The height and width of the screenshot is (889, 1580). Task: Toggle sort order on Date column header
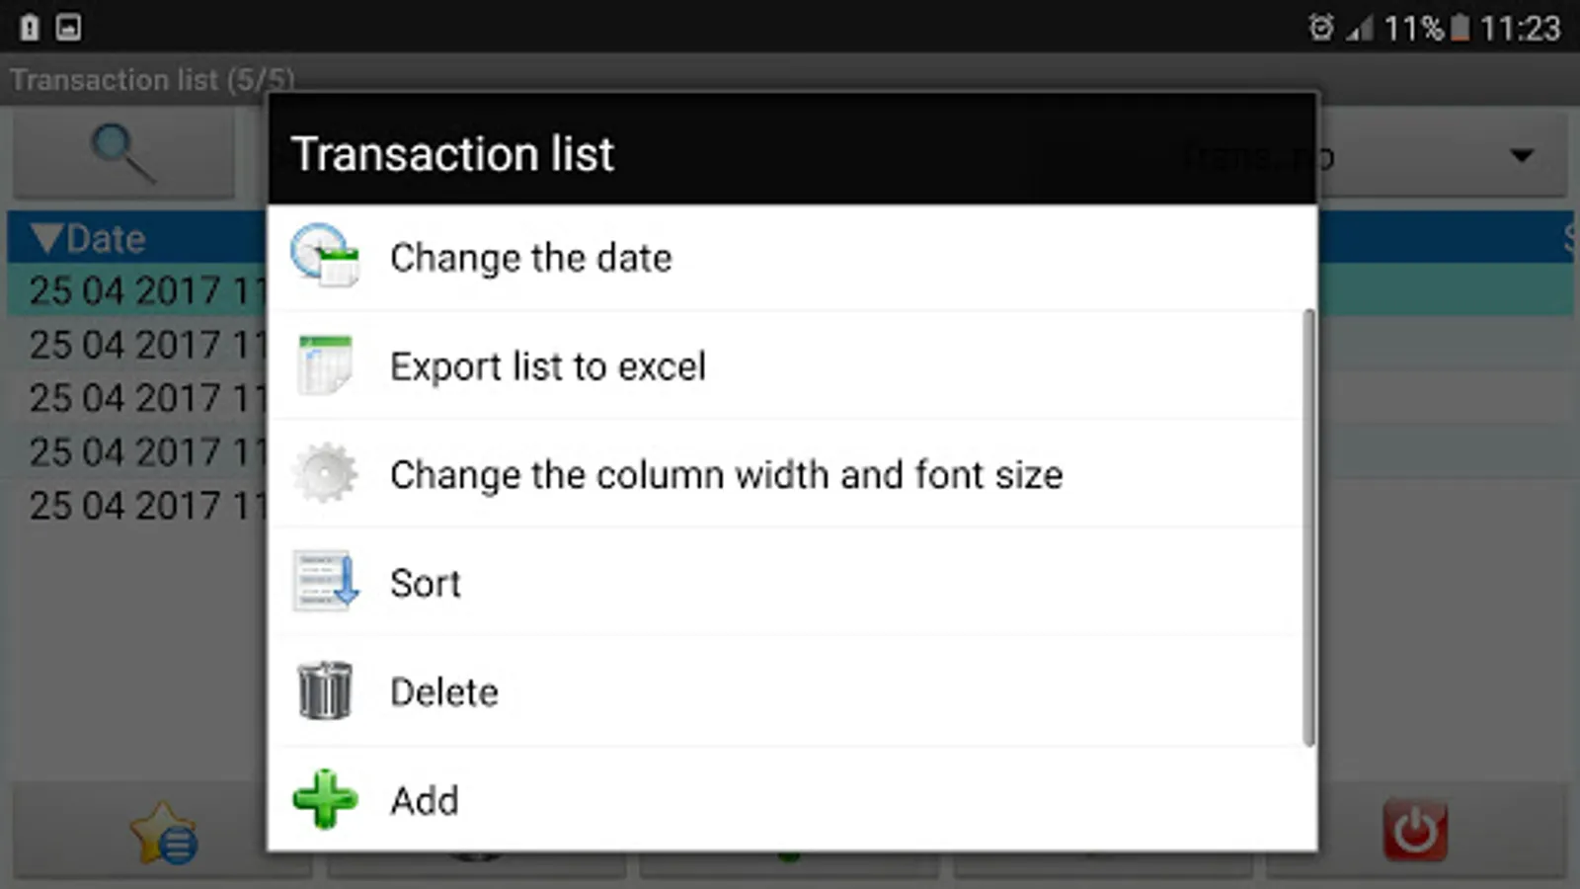click(x=89, y=238)
